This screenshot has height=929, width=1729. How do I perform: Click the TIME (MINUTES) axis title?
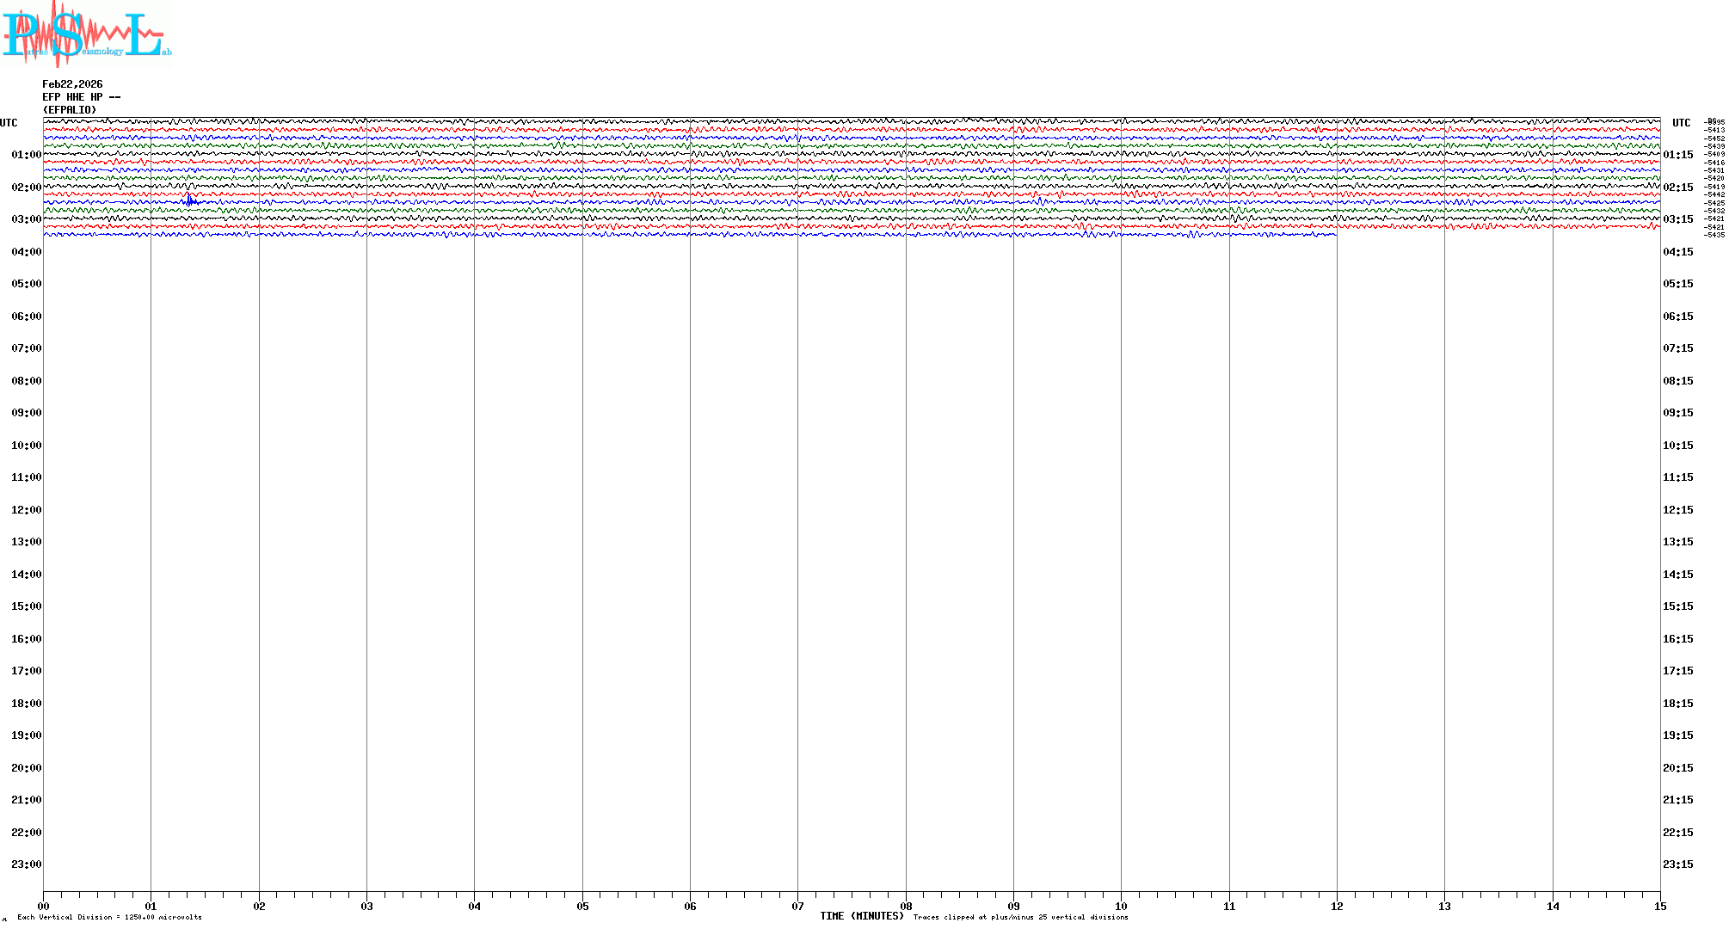[861, 916]
